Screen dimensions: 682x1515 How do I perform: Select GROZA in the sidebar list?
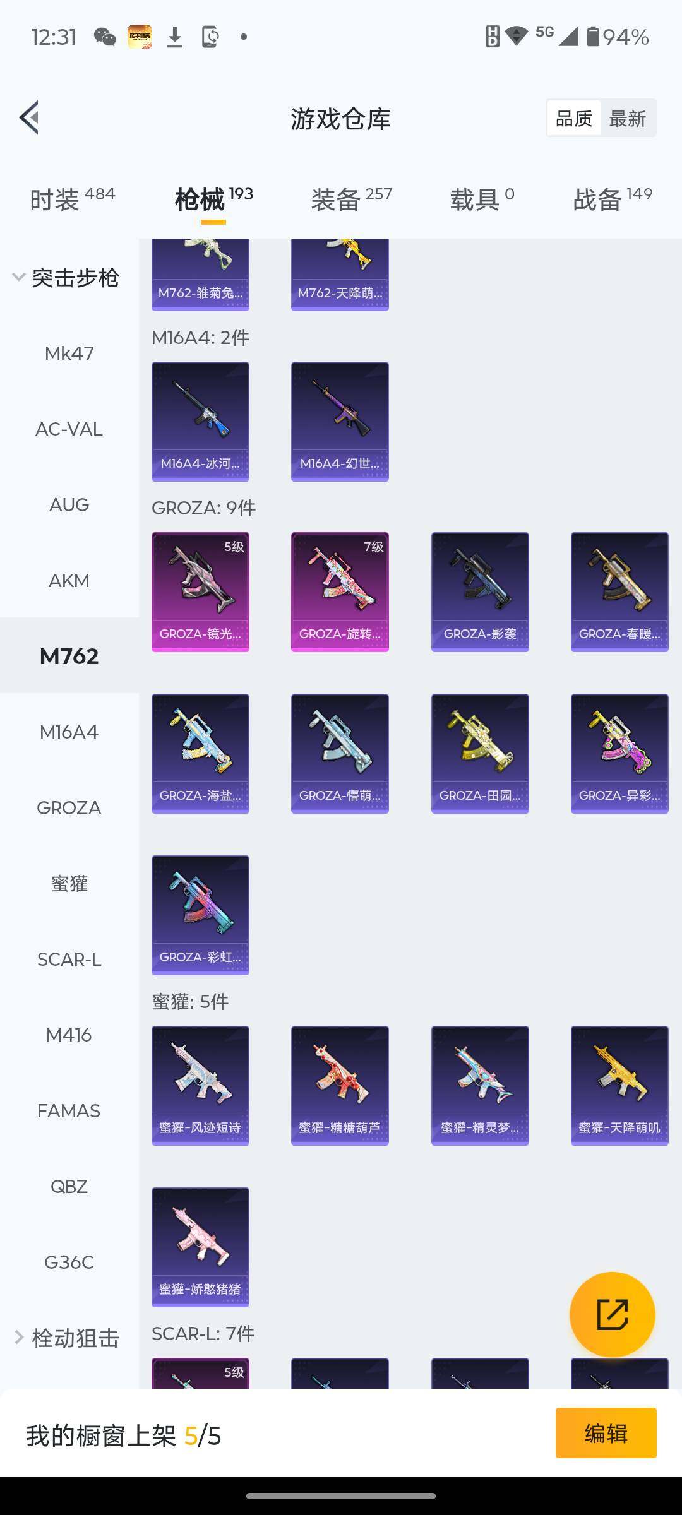pyautogui.click(x=69, y=807)
